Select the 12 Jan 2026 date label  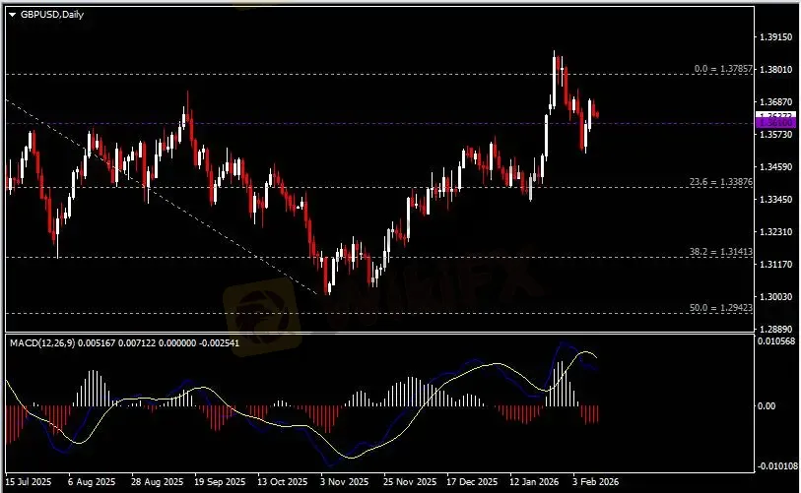click(534, 482)
